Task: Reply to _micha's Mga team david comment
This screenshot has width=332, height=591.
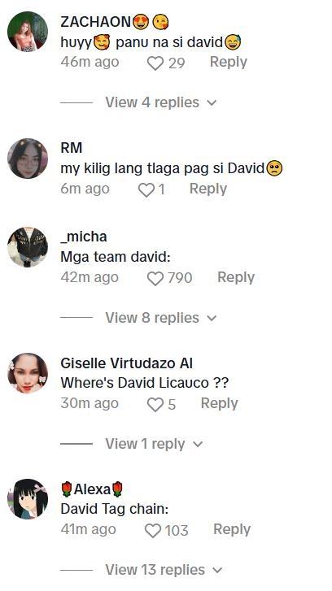Action: pyautogui.click(x=236, y=278)
